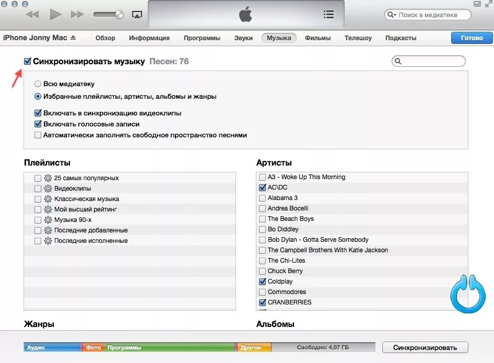Click the Apple logo in display
This screenshot has height=363, width=494.
coord(246,15)
